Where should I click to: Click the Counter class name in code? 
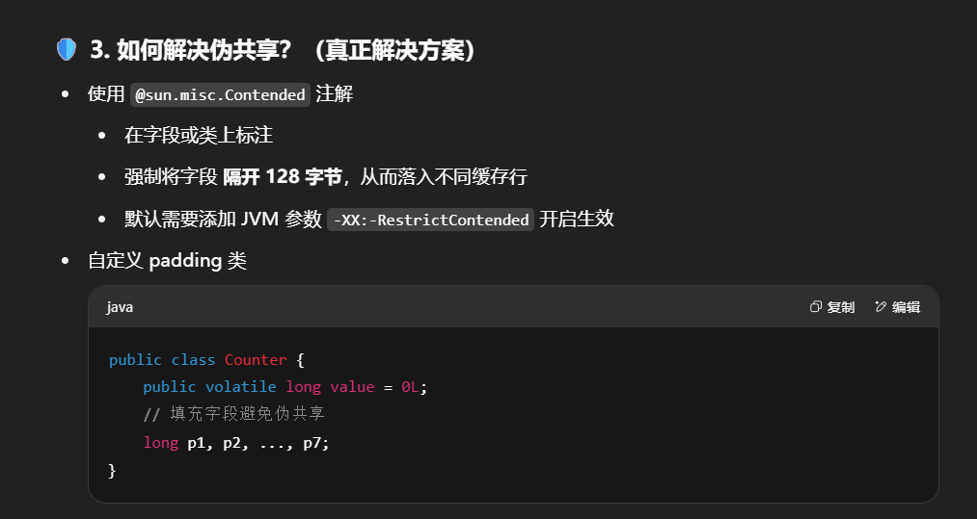(x=256, y=360)
